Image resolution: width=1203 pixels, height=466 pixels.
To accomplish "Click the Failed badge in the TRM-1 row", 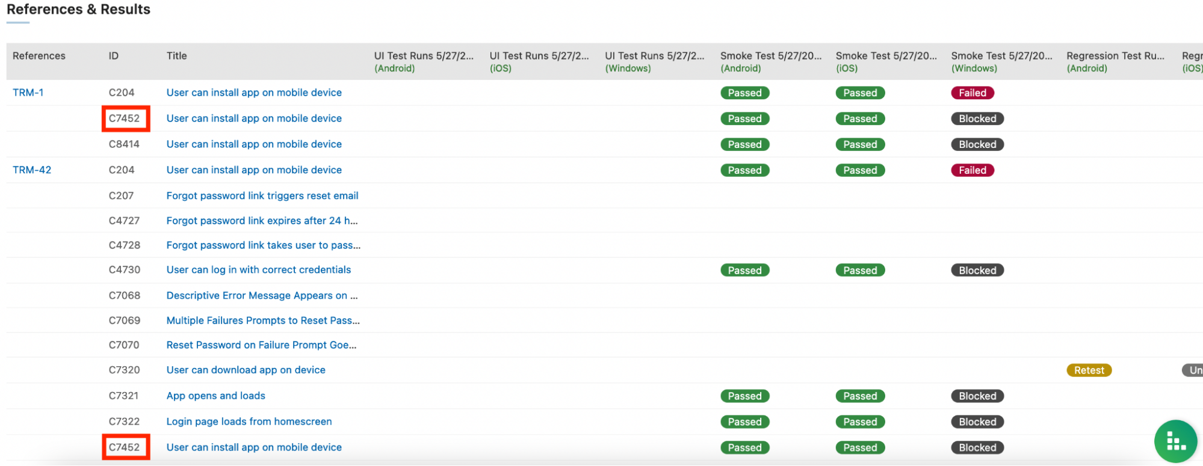I will point(972,93).
